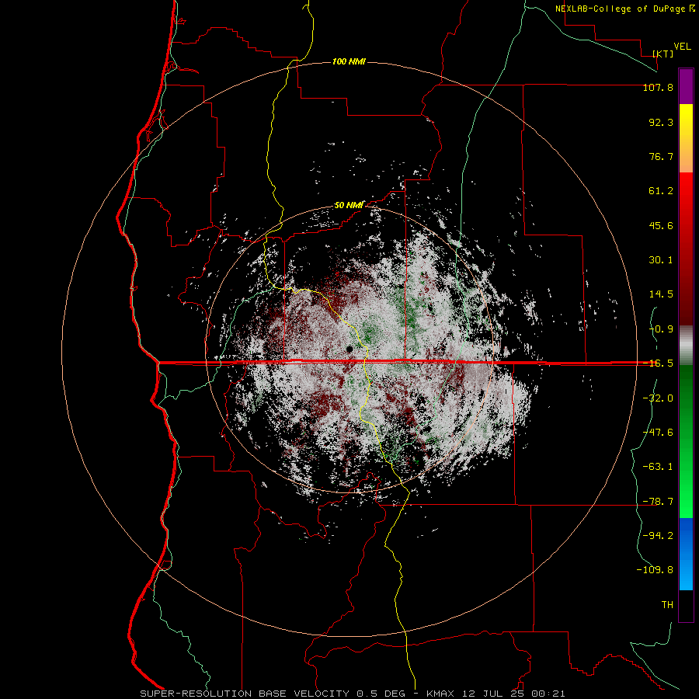Image resolution: width=699 pixels, height=699 pixels.
Task: Select the 30.1 scale value
Action: 661,260
